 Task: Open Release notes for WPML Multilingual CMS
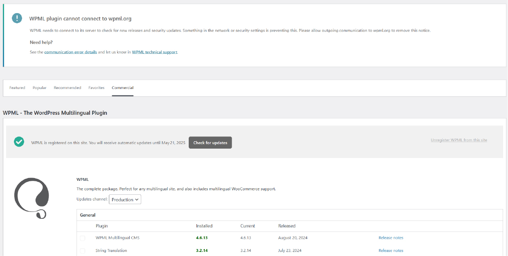pyautogui.click(x=391, y=238)
